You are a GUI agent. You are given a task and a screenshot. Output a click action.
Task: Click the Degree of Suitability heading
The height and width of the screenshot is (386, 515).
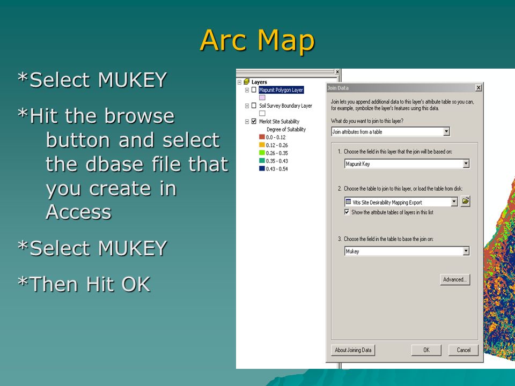tap(286, 129)
